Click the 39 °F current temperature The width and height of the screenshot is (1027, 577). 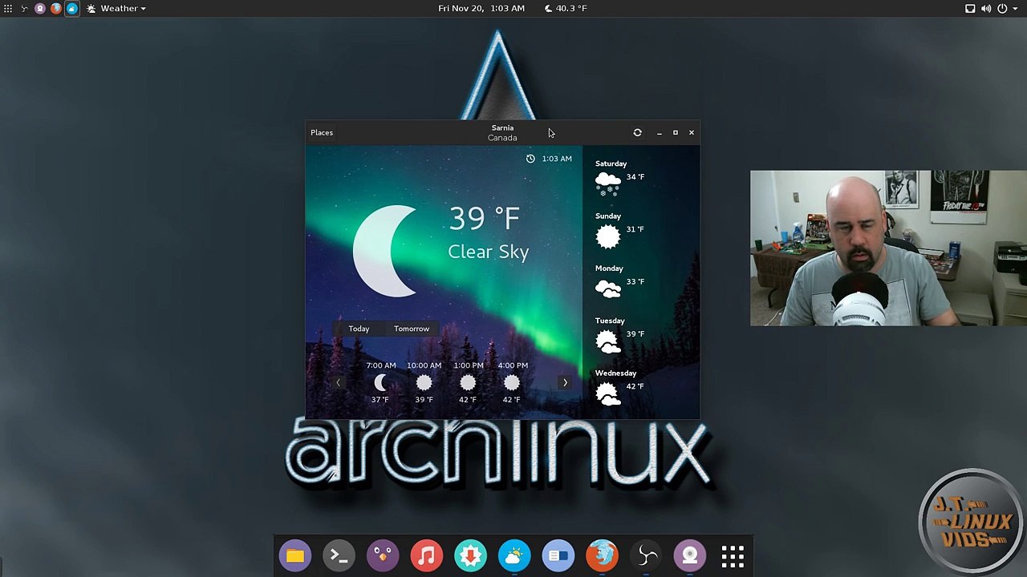click(484, 218)
